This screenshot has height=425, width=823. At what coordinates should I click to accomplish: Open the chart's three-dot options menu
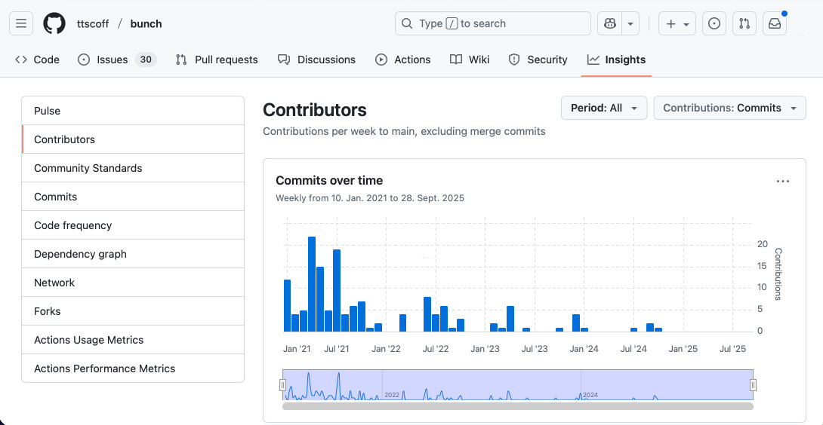pos(783,181)
